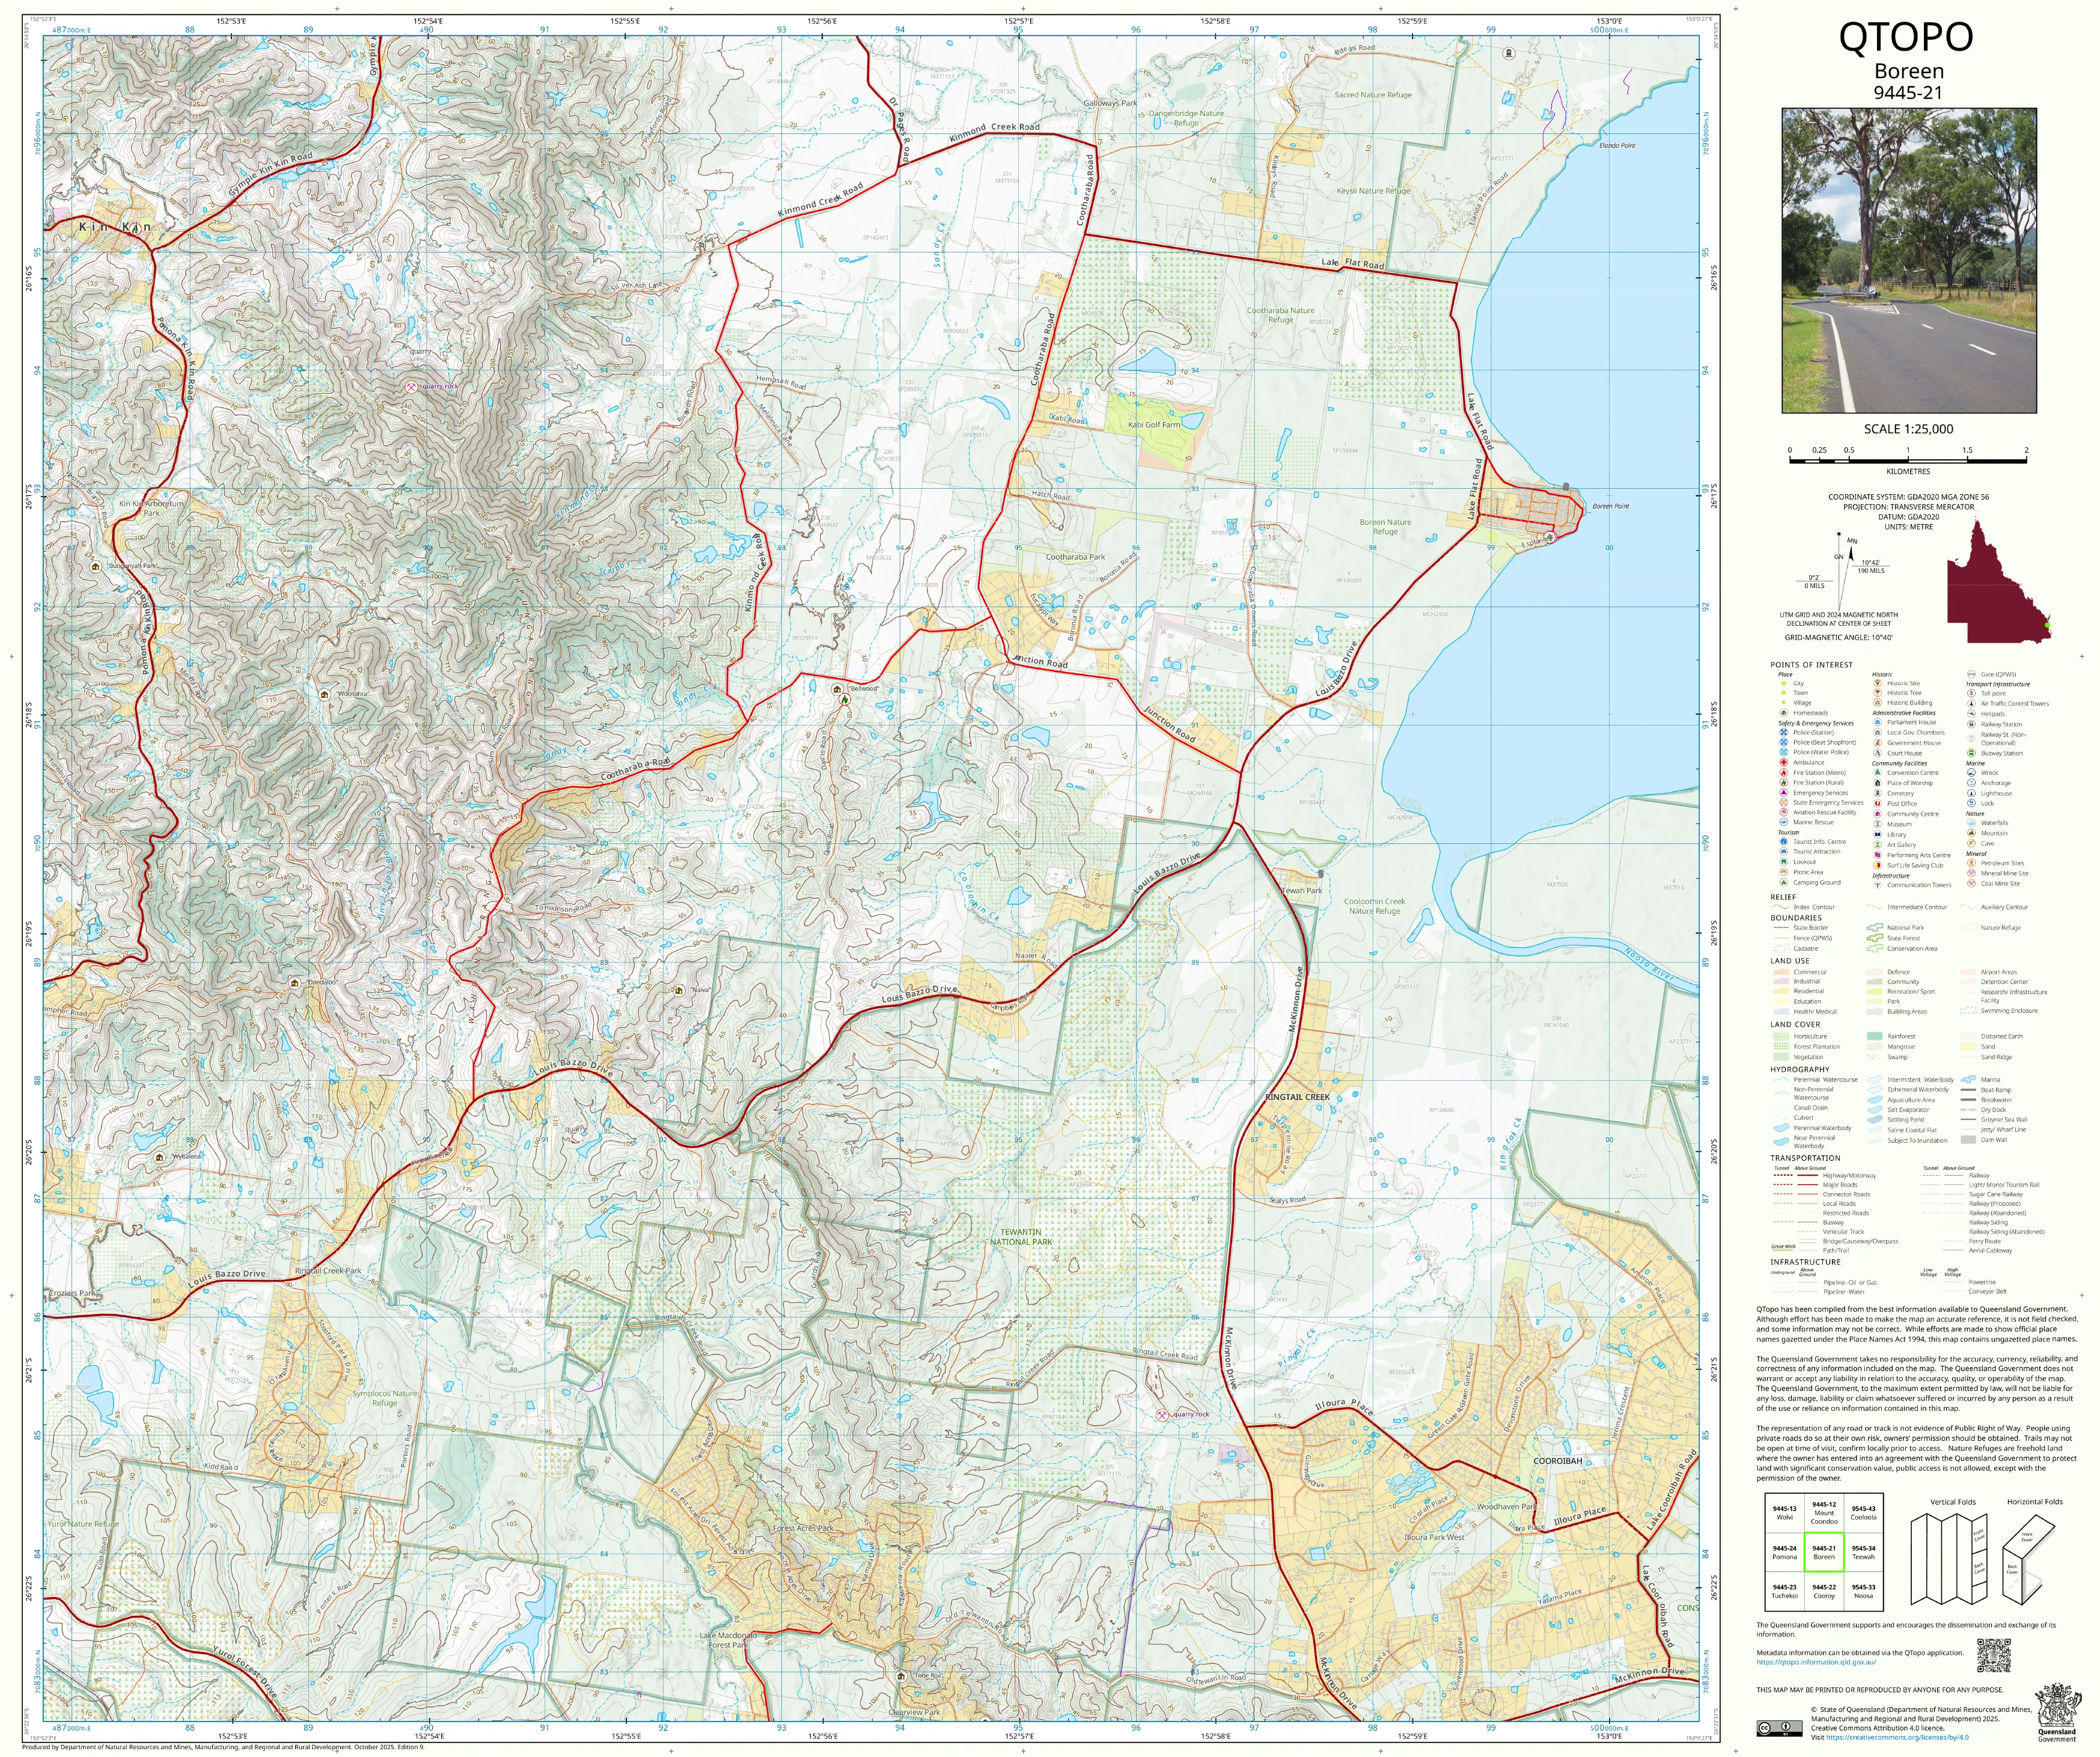Click the 'Woodhaven Park' label
The height and width of the screenshot is (1757, 2100).
pos(1506,1506)
